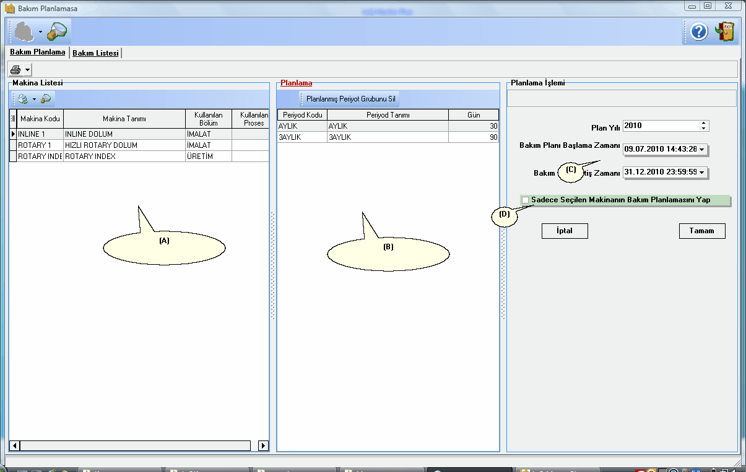Enable Sadece Seçilen Makinanın Bakım Planlamasını Yap checkbox

tap(526, 200)
